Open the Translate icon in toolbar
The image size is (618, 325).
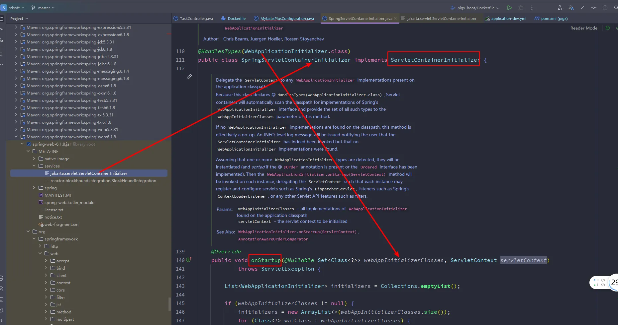pyautogui.click(x=571, y=8)
